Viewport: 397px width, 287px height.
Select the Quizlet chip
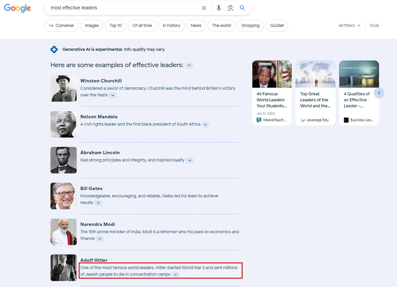click(x=277, y=26)
